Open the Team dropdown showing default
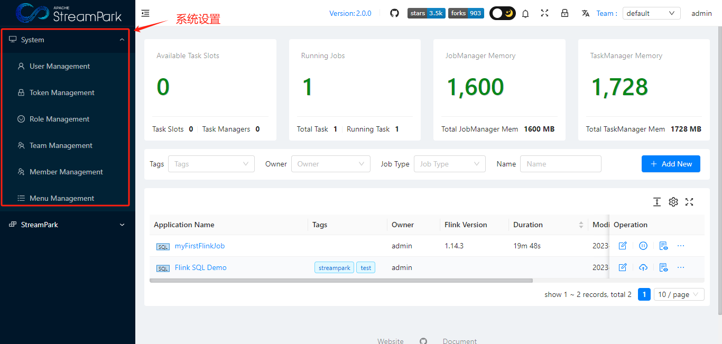722x344 pixels. point(651,13)
